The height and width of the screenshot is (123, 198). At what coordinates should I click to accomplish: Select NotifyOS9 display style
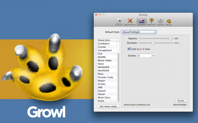point(107,67)
